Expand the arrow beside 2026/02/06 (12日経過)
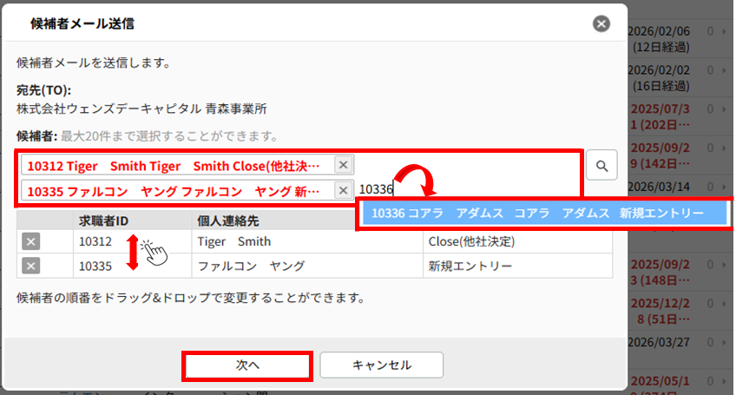Screen dimensions: 736x395 723,30
